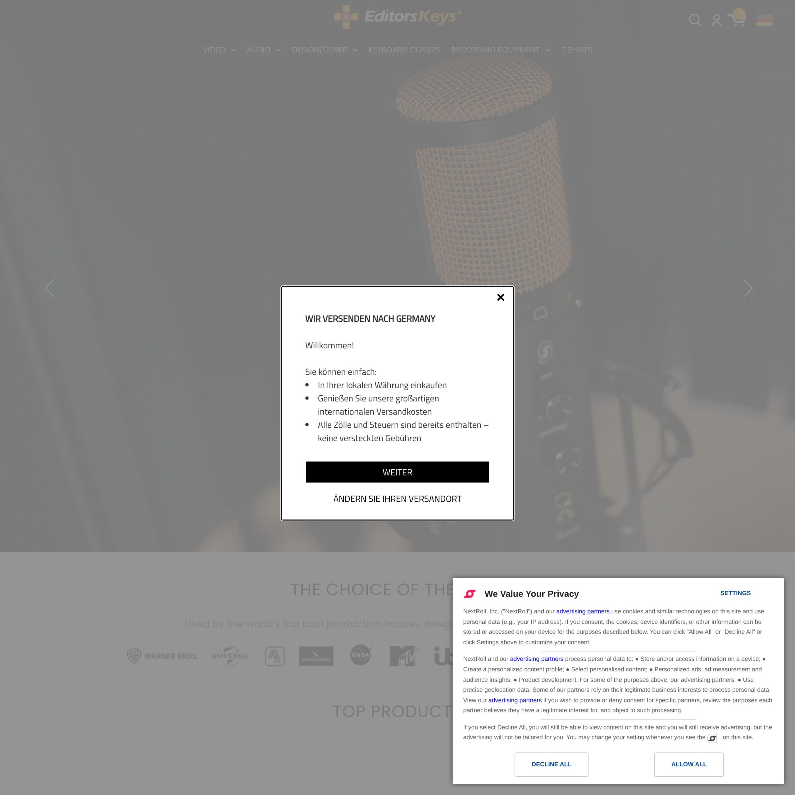
Task: Click the German flag country selector
Action: (x=764, y=20)
